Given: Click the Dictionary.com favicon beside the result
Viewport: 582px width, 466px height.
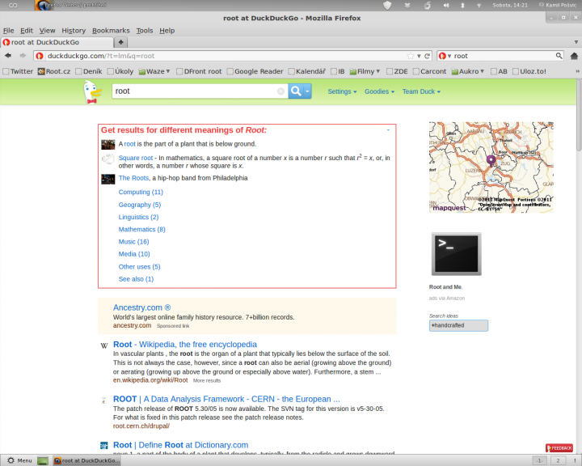Looking at the screenshot, I should [104, 445].
